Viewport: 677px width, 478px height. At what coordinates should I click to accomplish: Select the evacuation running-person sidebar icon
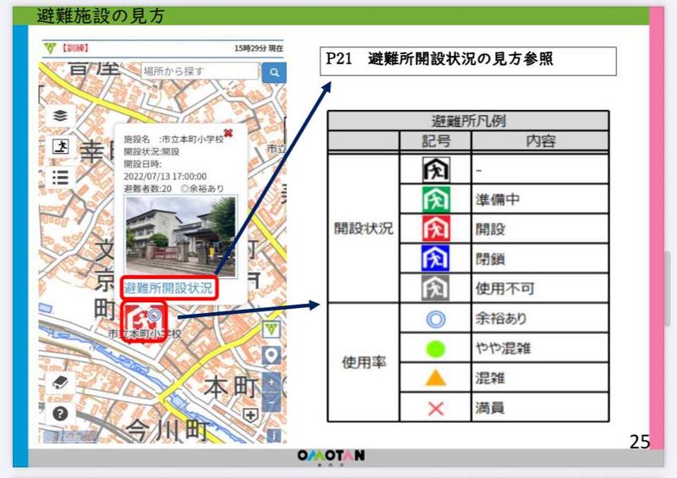point(59,146)
